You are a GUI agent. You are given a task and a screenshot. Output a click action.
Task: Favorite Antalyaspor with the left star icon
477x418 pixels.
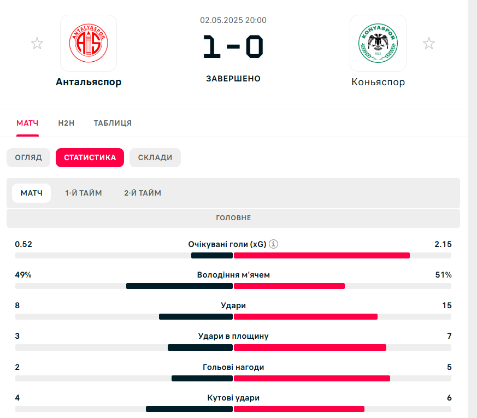point(37,43)
